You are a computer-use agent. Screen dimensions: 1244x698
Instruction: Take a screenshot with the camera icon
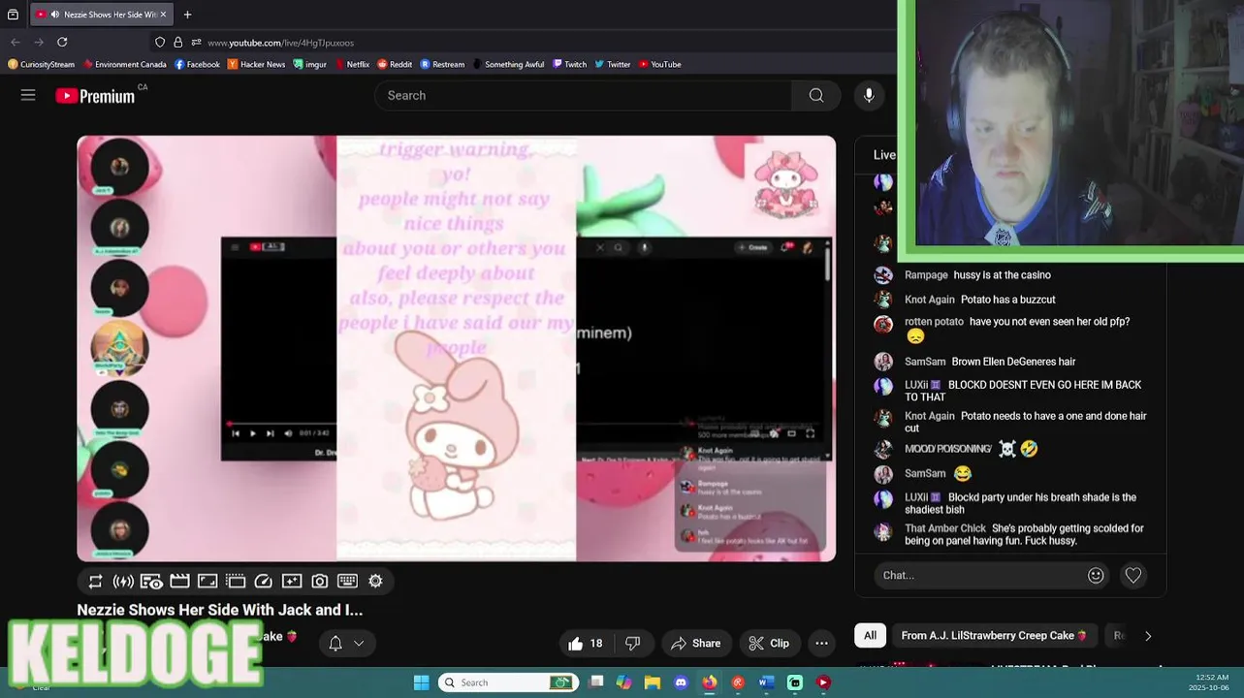pyautogui.click(x=320, y=581)
